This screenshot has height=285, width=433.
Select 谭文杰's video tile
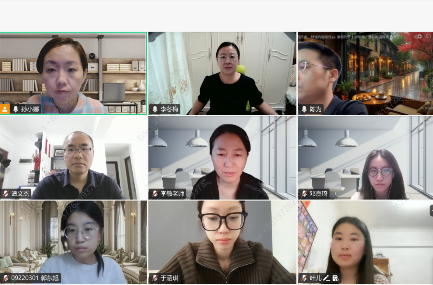[x=73, y=158]
